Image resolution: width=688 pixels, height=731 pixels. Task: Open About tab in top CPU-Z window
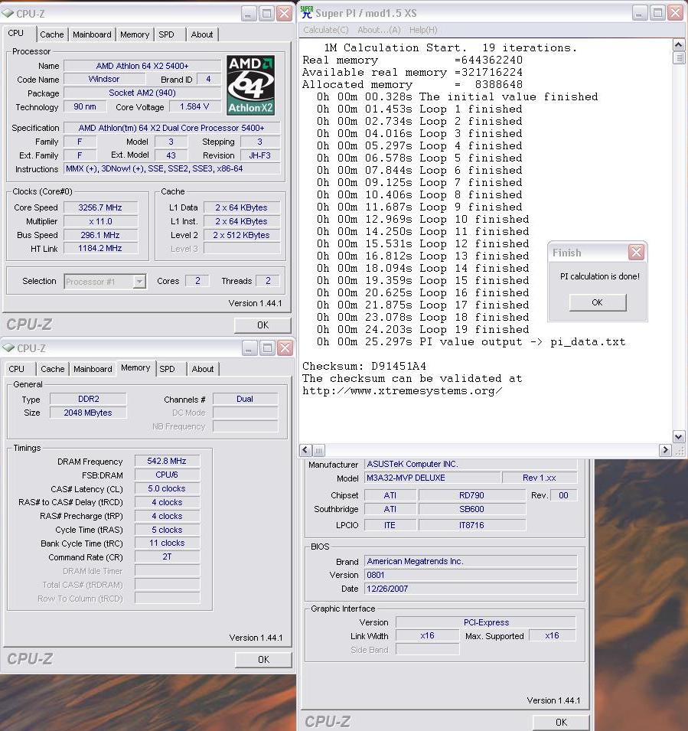coord(202,34)
